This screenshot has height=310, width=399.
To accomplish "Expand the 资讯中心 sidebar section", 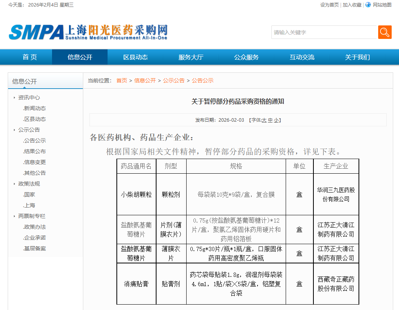I will [x=29, y=97].
